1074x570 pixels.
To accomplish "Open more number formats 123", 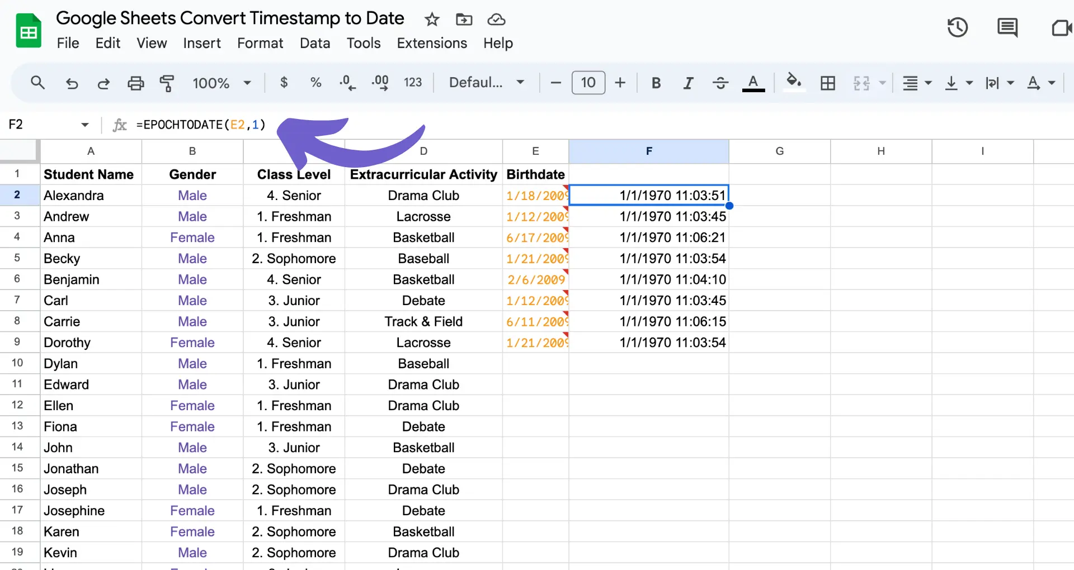I will point(413,83).
